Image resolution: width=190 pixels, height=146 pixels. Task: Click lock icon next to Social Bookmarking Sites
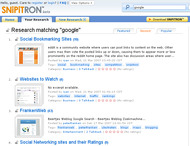pos(17,39)
